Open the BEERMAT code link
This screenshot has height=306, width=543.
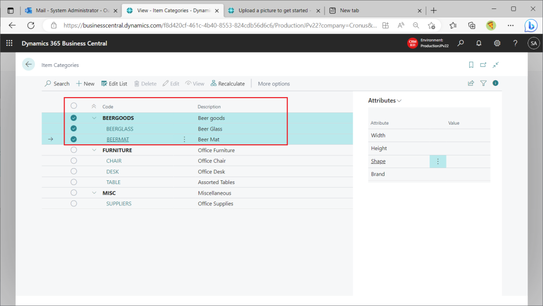click(x=118, y=139)
